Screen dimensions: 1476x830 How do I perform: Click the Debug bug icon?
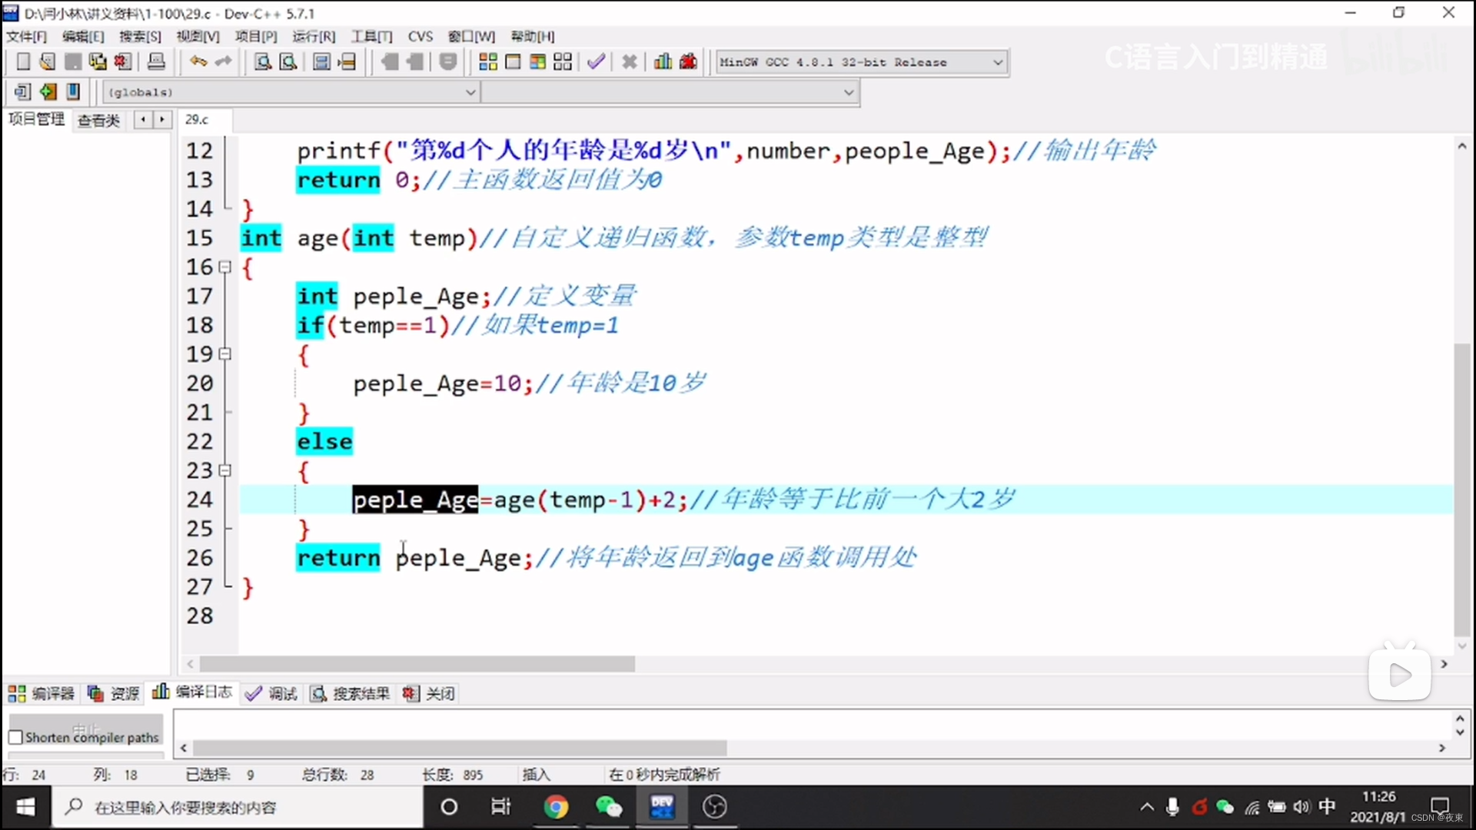(x=688, y=62)
